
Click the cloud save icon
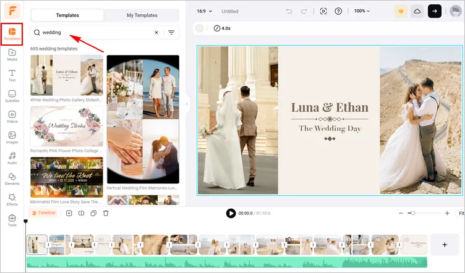click(417, 11)
